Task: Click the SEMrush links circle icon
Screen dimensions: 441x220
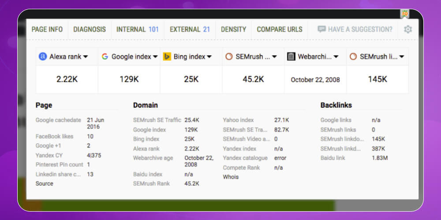Action: 353,57
